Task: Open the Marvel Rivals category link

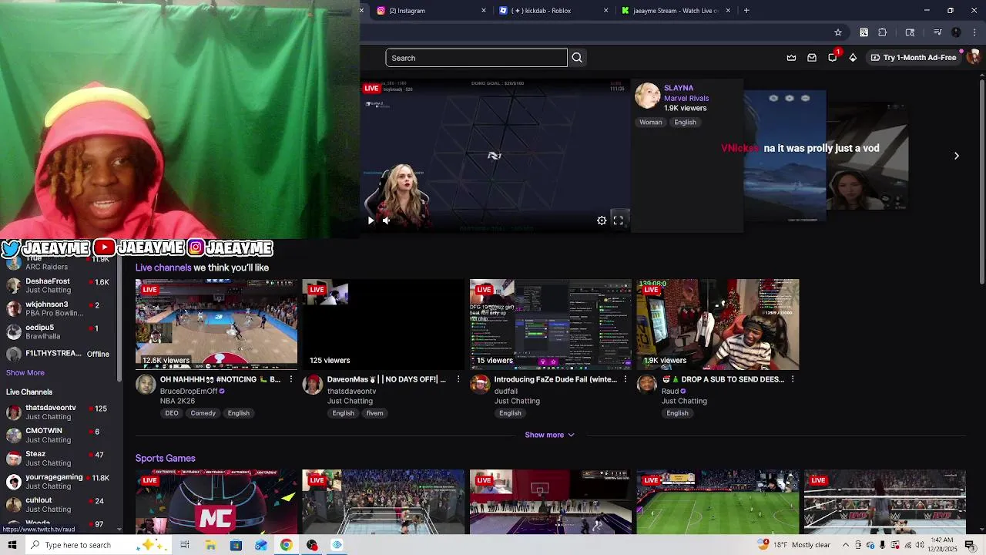Action: (686, 98)
